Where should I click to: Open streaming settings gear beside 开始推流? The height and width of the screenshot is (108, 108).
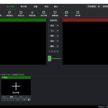(99, 7)
